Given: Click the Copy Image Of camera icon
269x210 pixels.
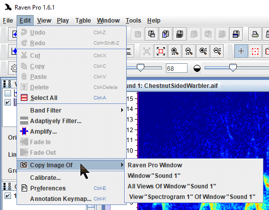Looking at the screenshot, I should [x=24, y=165].
